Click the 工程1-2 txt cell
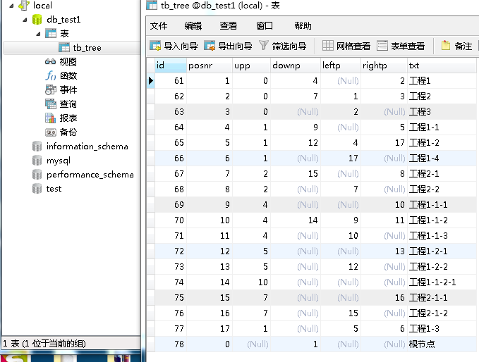This screenshot has height=362, width=479. [442, 143]
